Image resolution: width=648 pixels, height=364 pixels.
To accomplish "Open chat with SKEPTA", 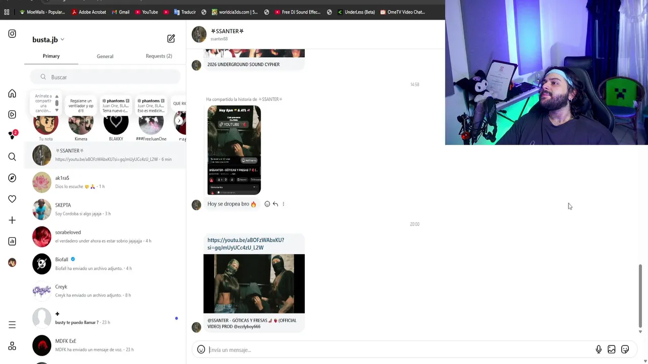I will 105,209.
